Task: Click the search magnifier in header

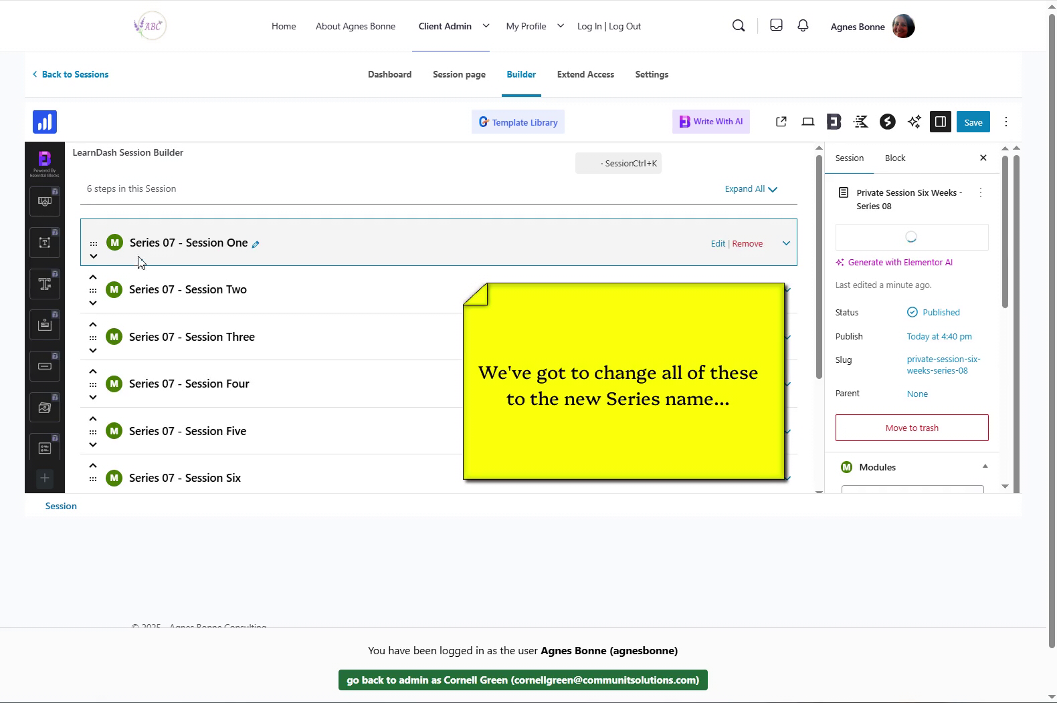Action: [x=739, y=26]
